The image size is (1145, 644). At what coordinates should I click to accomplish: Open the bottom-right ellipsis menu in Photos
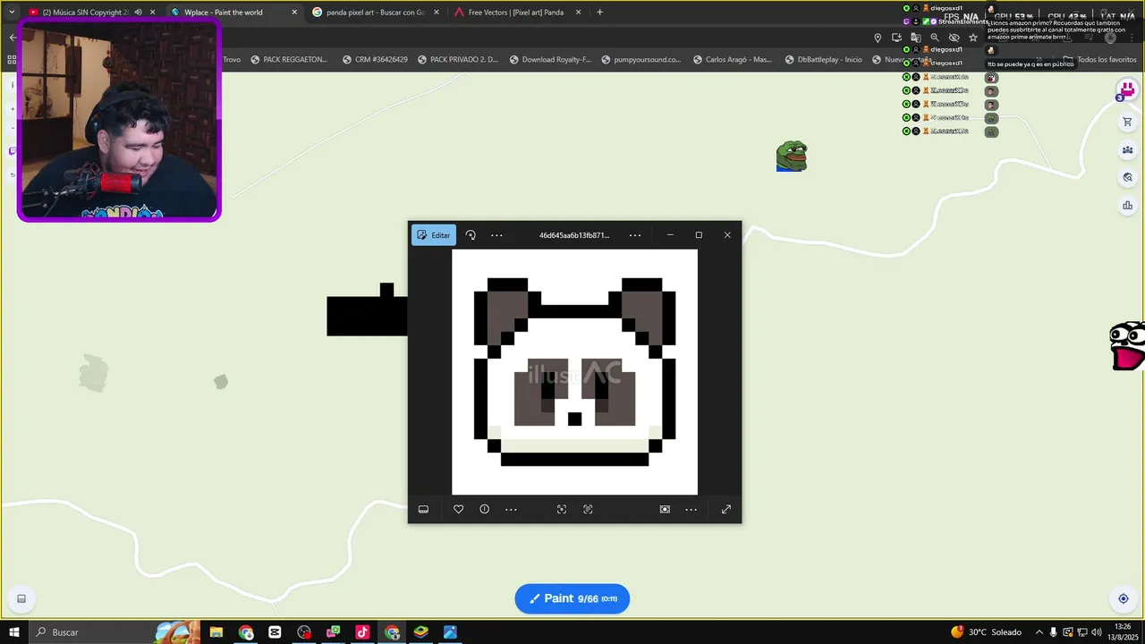coord(691,509)
